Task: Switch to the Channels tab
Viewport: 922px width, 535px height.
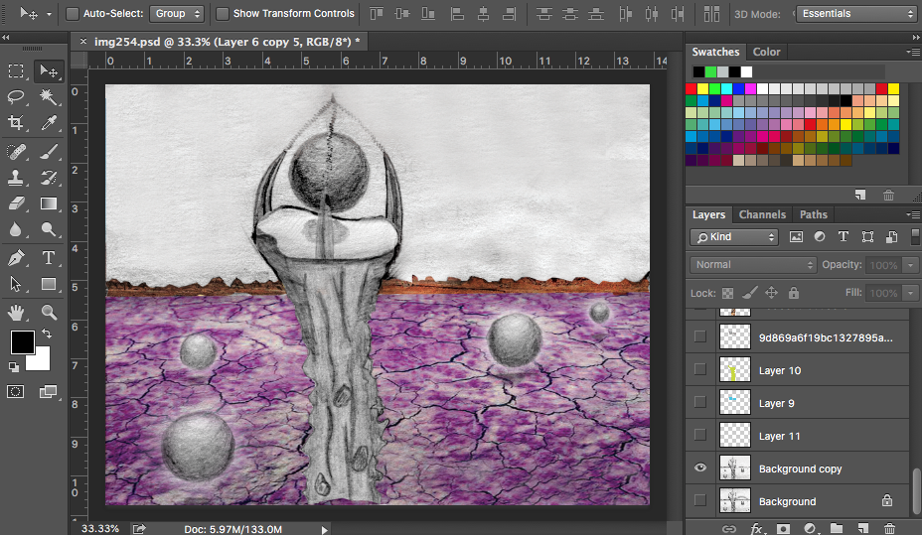Action: [x=762, y=214]
